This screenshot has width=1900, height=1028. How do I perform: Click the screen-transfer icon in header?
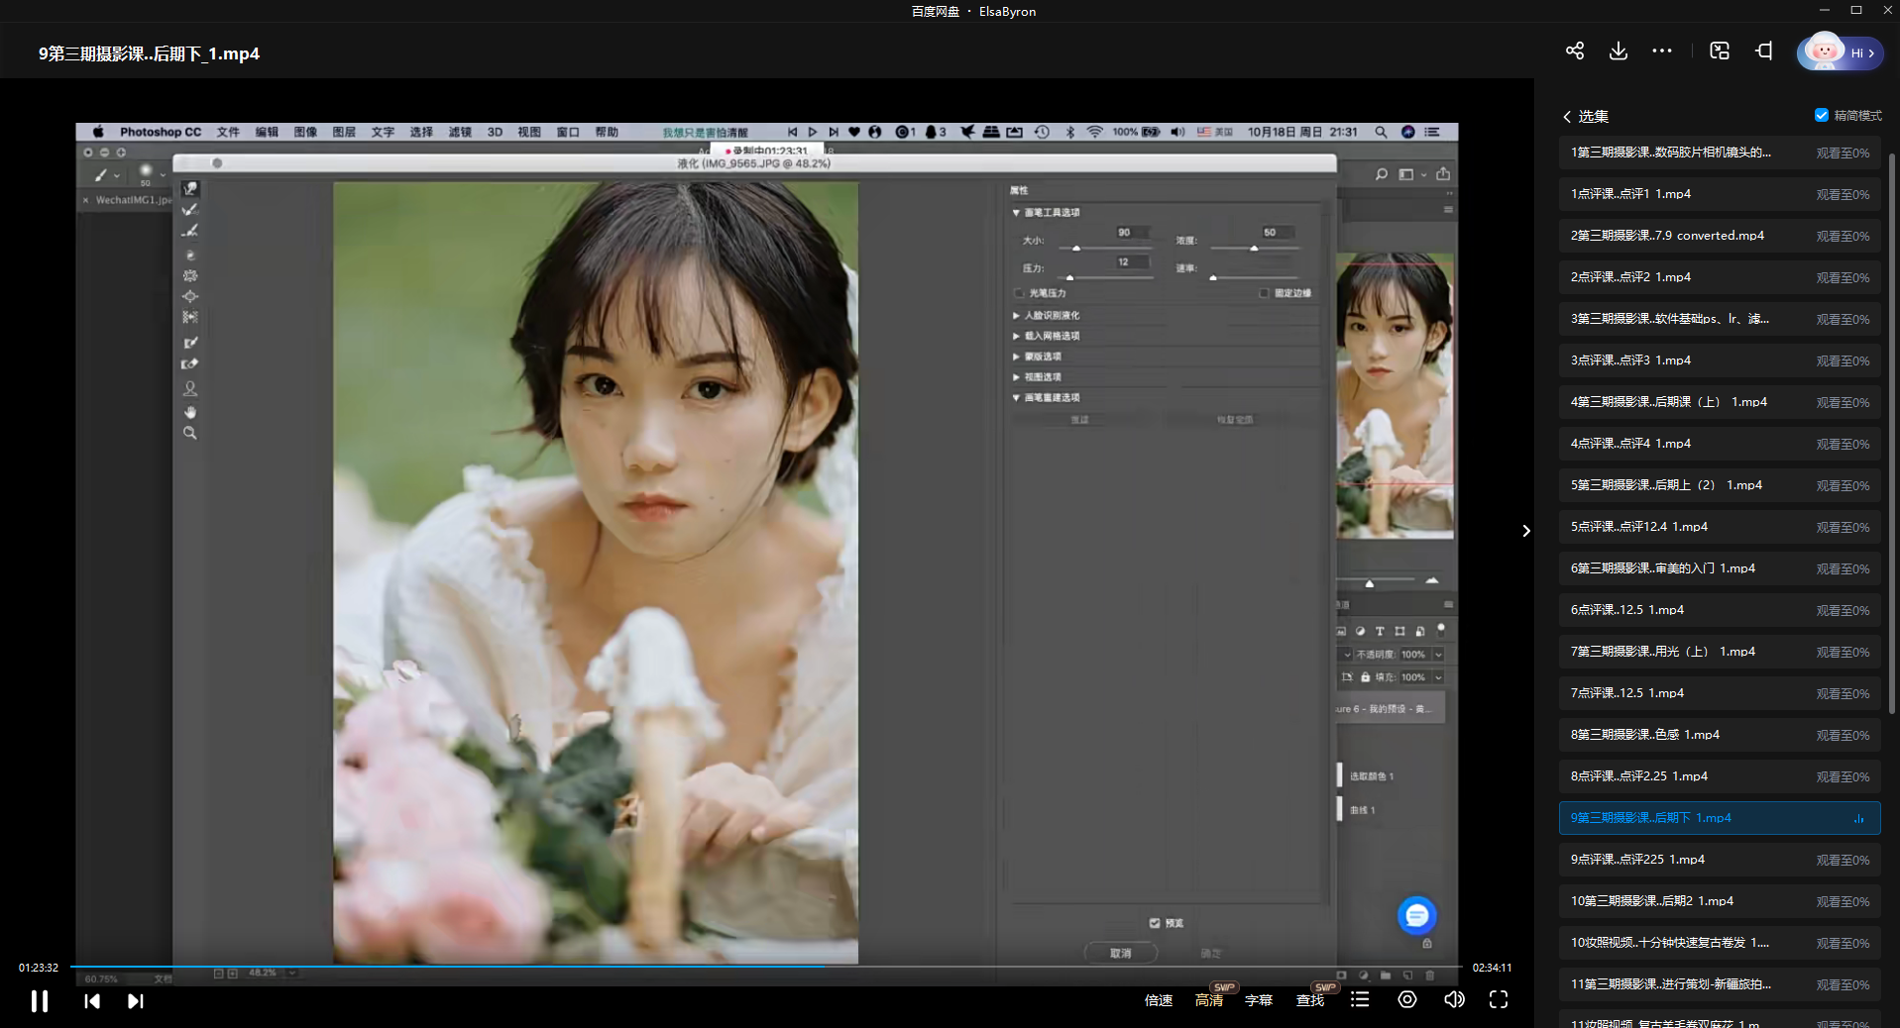pos(1720,51)
